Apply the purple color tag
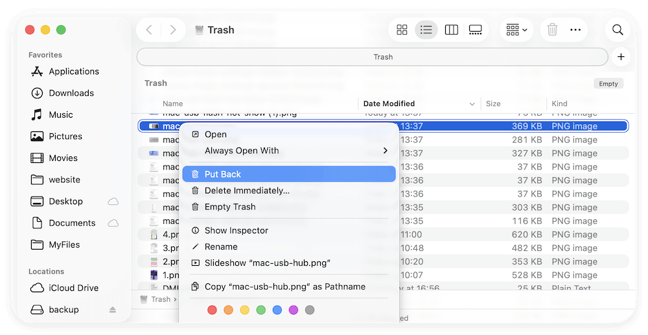Image resolution: width=648 pixels, height=335 pixels. [294, 310]
